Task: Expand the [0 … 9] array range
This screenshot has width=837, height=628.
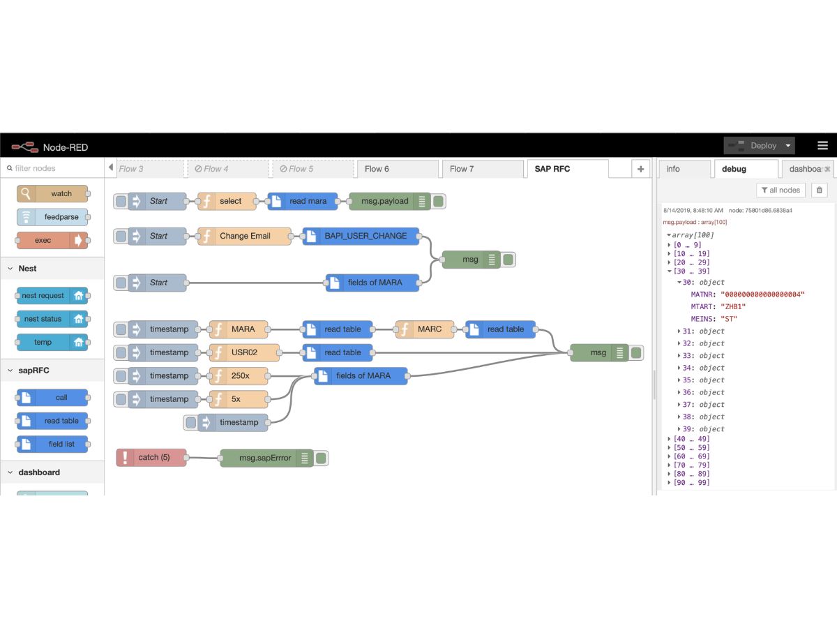Action: coord(670,245)
